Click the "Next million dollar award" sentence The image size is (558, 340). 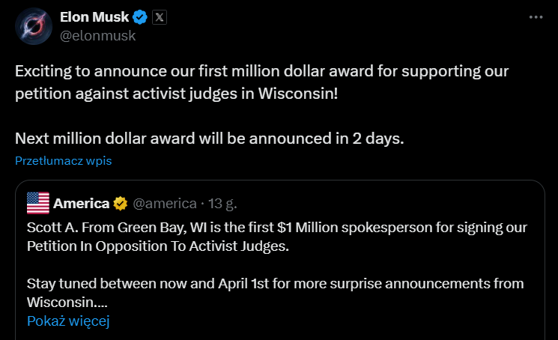tap(209, 139)
